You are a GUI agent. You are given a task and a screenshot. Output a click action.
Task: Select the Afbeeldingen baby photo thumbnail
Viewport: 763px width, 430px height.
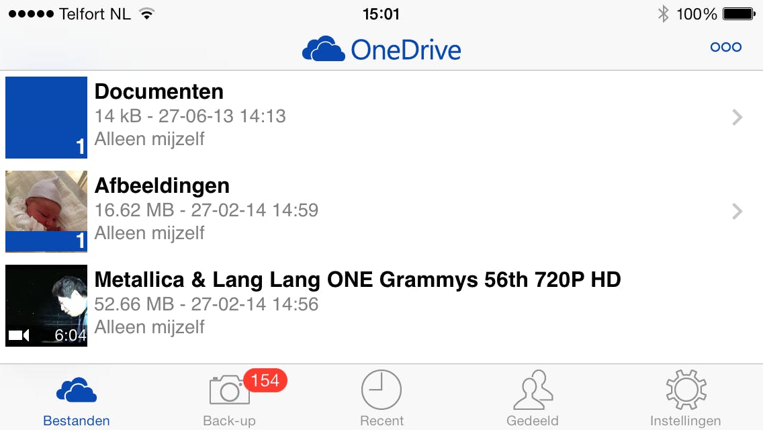tap(46, 202)
